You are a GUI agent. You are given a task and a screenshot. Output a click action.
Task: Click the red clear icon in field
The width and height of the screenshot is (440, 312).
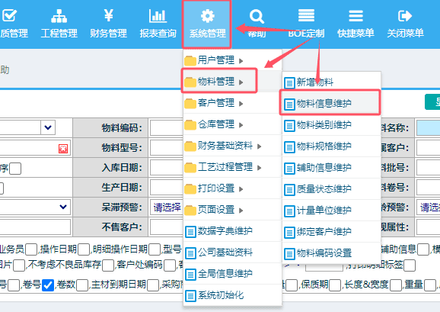pyautogui.click(x=63, y=149)
